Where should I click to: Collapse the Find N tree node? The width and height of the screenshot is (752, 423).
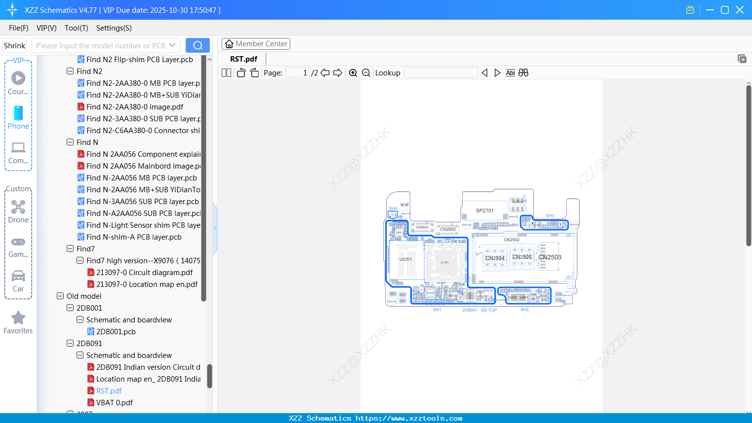point(70,142)
